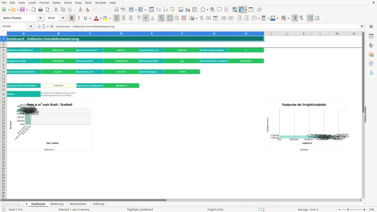
Task: Click the zoom in plus button
Action: [364, 209]
